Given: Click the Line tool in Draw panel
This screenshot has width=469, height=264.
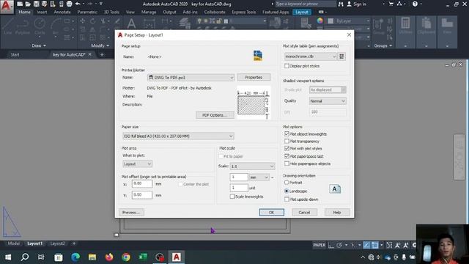Looking at the screenshot, I should pos(8,26).
